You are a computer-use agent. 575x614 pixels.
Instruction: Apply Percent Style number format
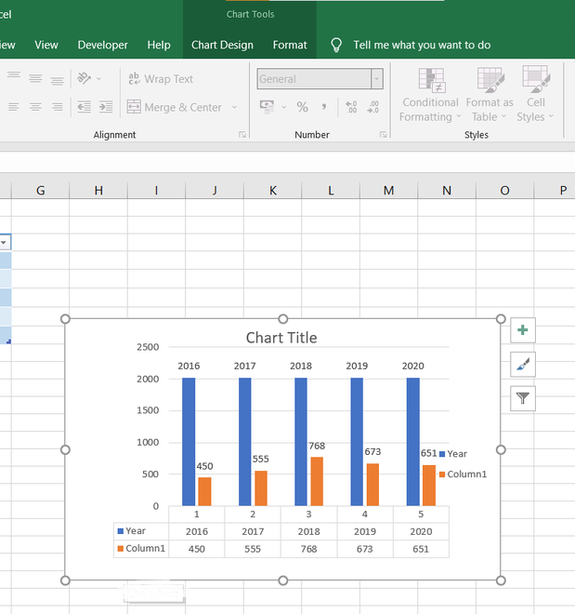click(302, 107)
